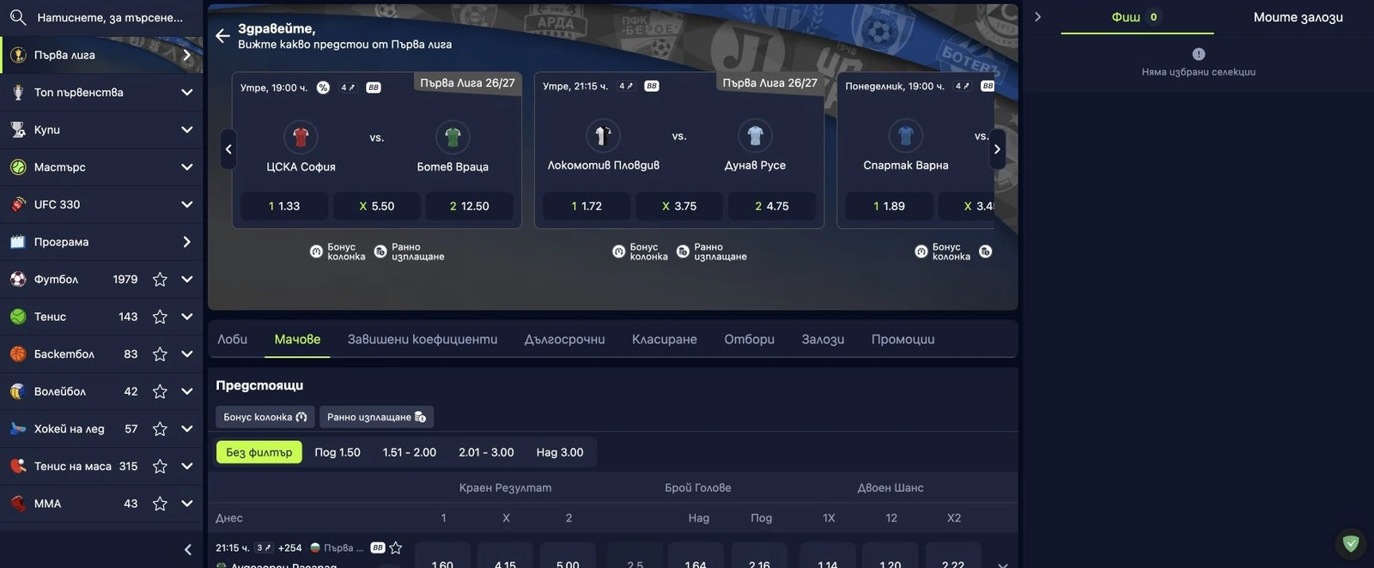Expand Хокей на лед list chevron
Image resolution: width=1374 pixels, height=568 pixels.
[x=186, y=429]
